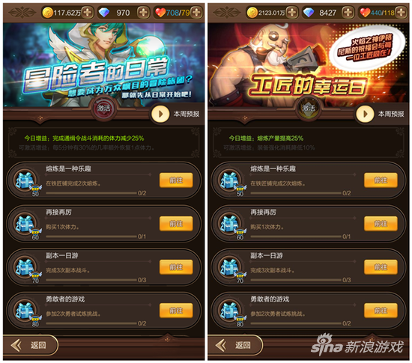The image size is (412, 363).
Task: Tap gift box icon for 熔炼是一种乐趣 on left screen
Action: click(25, 181)
